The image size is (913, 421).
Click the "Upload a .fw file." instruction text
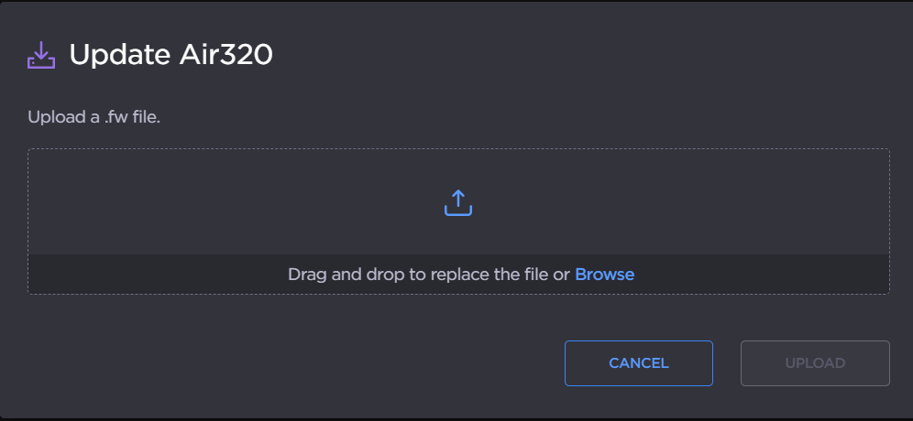click(x=93, y=118)
